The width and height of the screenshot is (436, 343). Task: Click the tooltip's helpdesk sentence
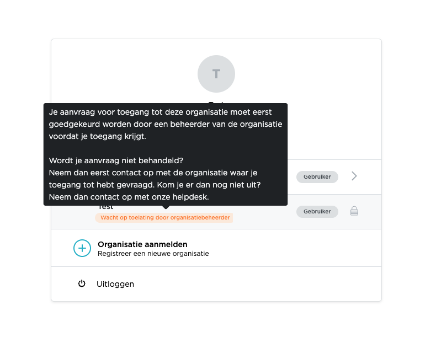click(x=129, y=196)
